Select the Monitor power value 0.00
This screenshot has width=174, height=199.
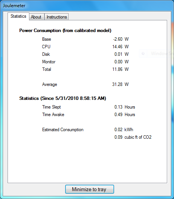118,62
